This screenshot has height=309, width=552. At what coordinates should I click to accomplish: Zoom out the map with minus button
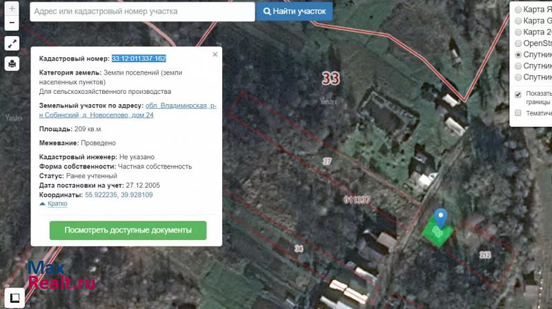point(12,23)
